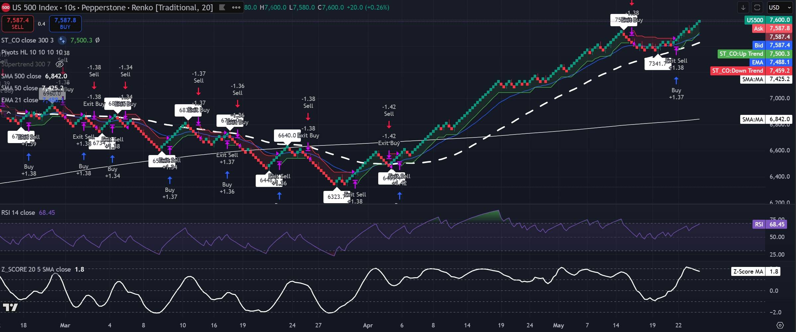Click the Mar date on time axis
The image size is (796, 332).
65,325
